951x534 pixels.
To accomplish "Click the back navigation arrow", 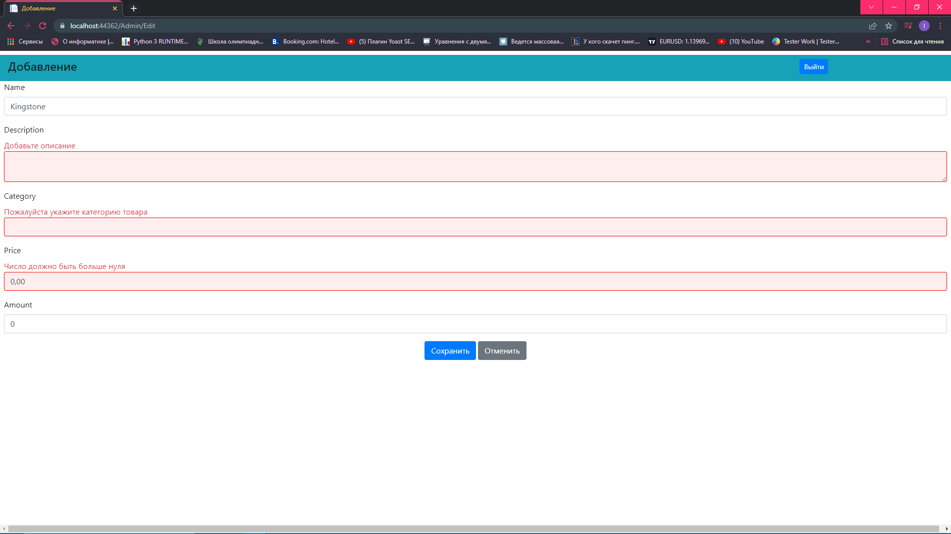I will tap(10, 26).
